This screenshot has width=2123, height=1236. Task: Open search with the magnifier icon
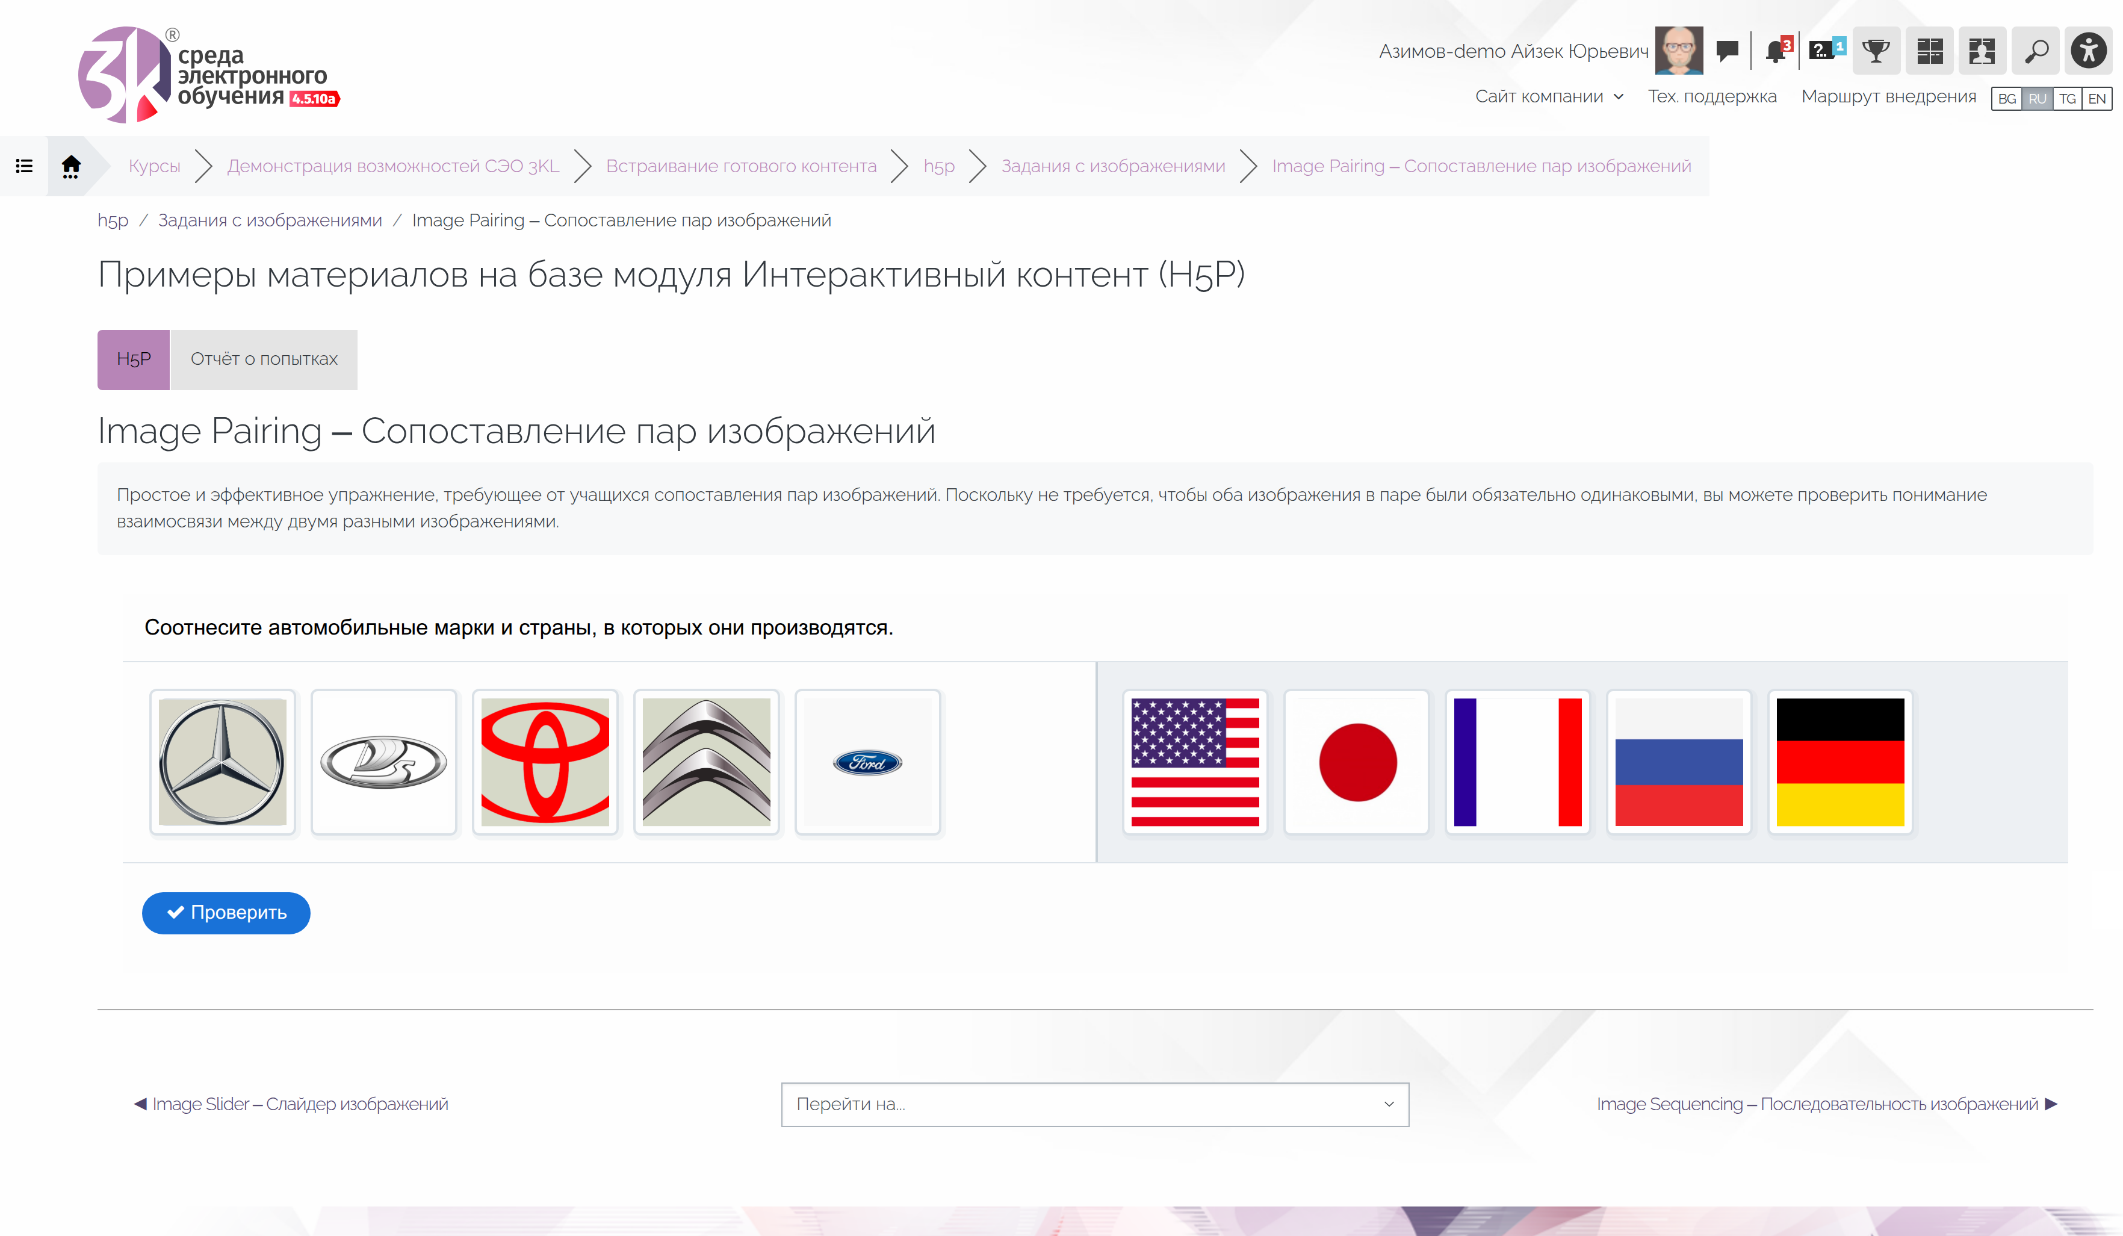coord(2035,51)
